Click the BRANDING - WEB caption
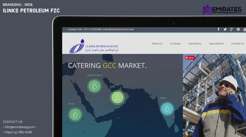This screenshot has width=246, height=137. click(18, 5)
